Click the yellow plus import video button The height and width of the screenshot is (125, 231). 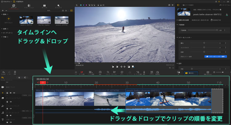click(x=9, y=19)
